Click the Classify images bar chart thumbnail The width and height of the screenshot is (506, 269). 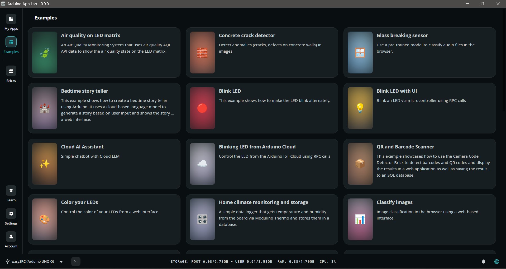pyautogui.click(x=360, y=219)
